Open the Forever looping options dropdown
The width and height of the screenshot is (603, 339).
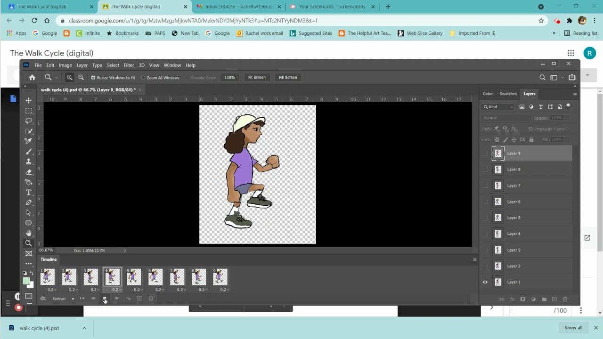[x=63, y=299]
